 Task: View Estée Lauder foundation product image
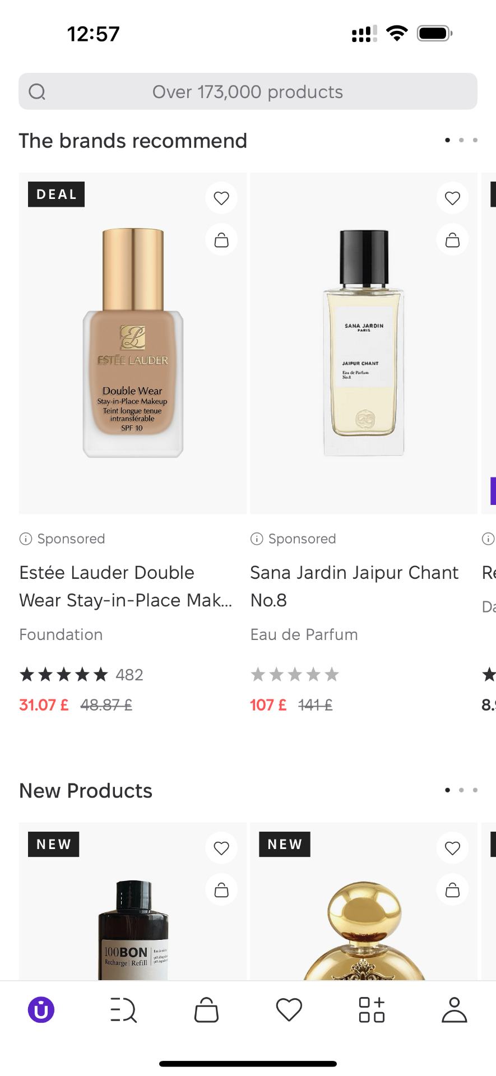(x=133, y=343)
